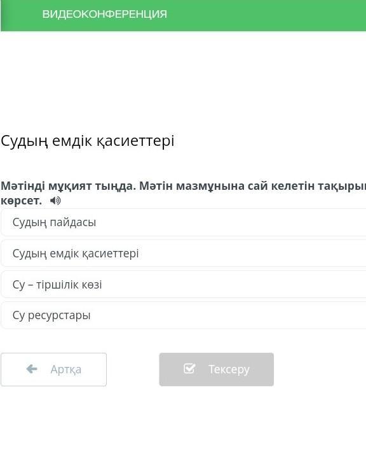The width and height of the screenshot is (366, 458).
Task: Pick the answer Су – тіршілік көзі
Action: point(183,284)
